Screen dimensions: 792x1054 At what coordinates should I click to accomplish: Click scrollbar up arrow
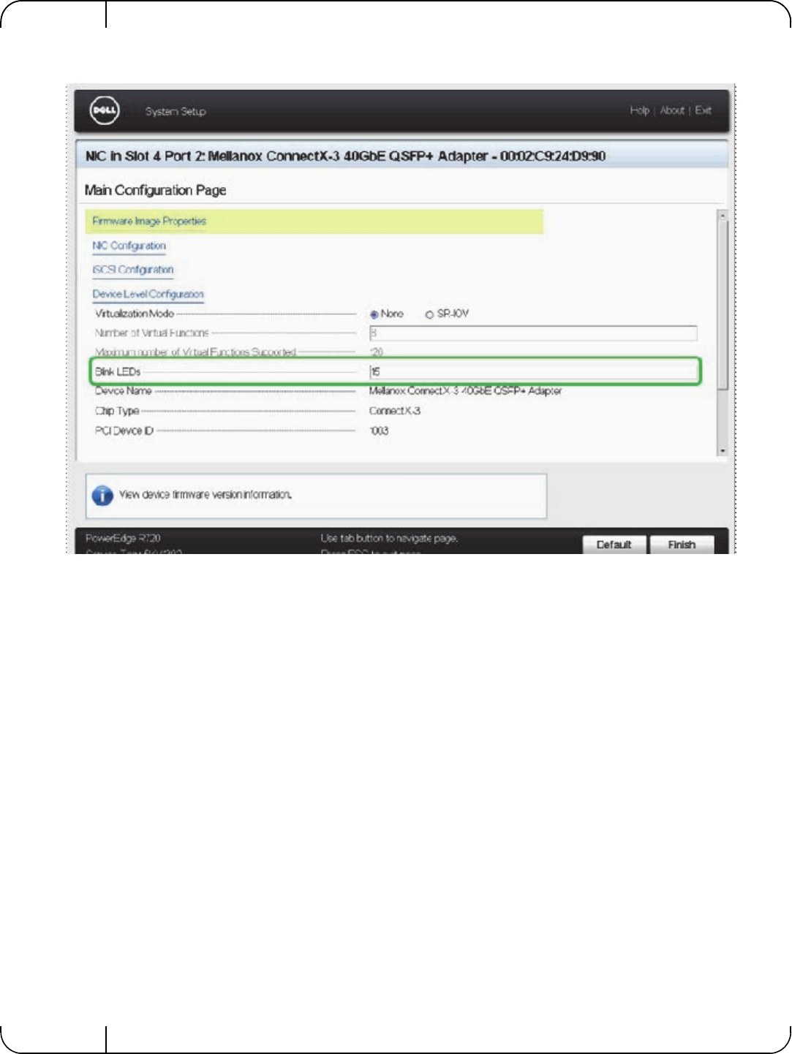coord(723,216)
